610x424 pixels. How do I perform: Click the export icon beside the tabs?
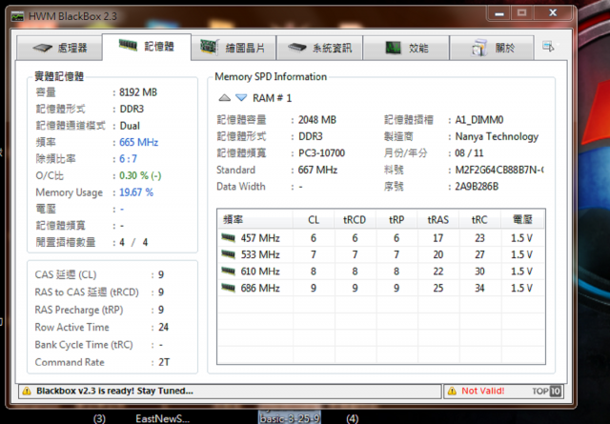pyautogui.click(x=548, y=47)
